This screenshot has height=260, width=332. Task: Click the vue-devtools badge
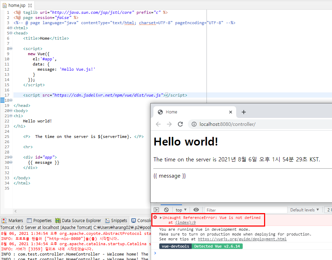[175, 246]
